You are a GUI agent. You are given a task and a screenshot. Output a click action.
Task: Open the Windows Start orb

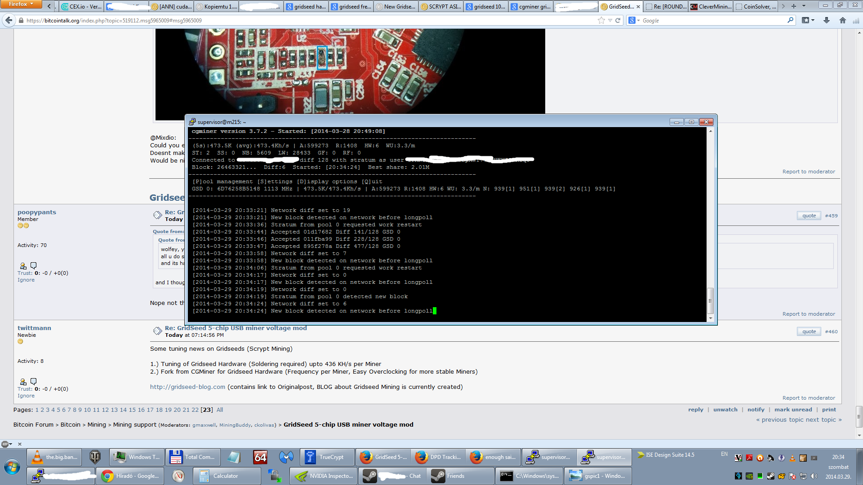(12, 467)
